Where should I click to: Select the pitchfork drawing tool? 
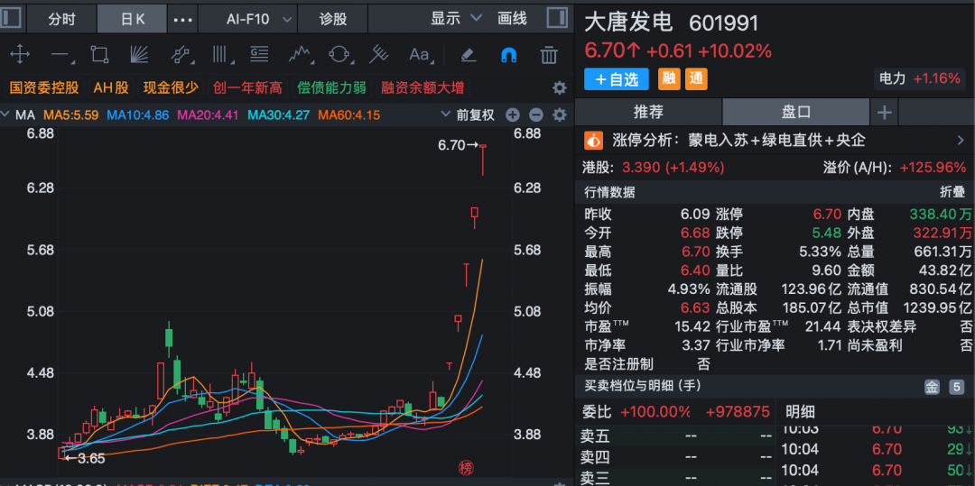(x=378, y=55)
